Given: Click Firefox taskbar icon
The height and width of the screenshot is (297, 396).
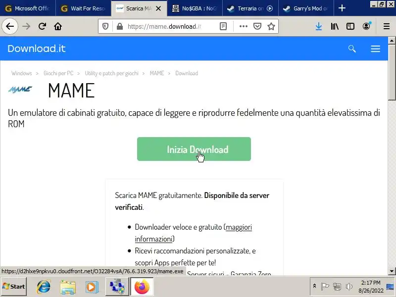Looking at the screenshot, I should tap(142, 287).
